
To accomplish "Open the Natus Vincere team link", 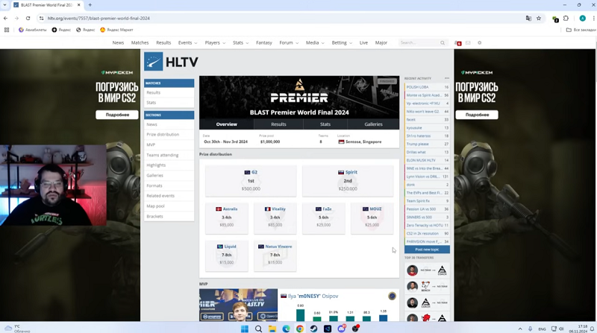I will coord(278,247).
